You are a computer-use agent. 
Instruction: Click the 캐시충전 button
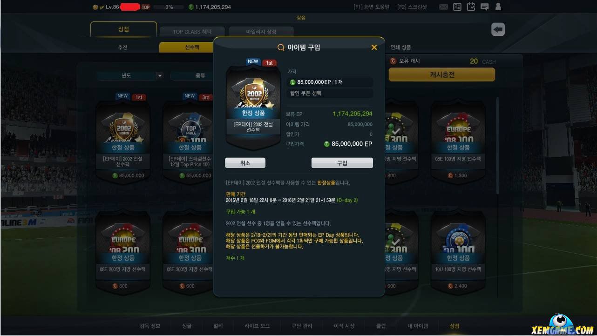click(x=442, y=75)
